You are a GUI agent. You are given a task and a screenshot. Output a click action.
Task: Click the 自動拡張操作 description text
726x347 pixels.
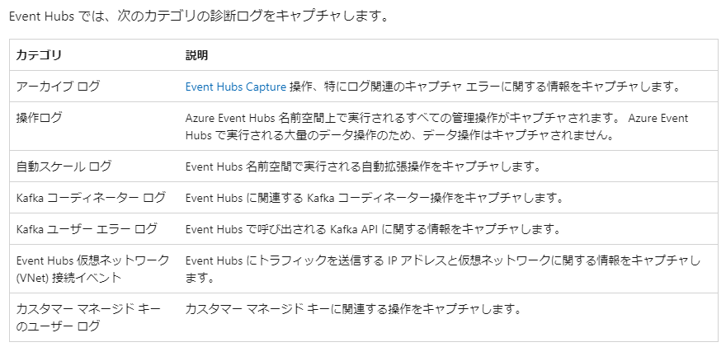(363, 166)
